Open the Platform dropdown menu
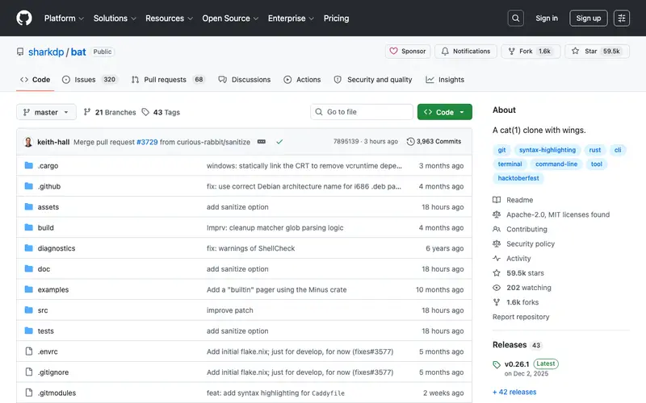 coord(64,18)
